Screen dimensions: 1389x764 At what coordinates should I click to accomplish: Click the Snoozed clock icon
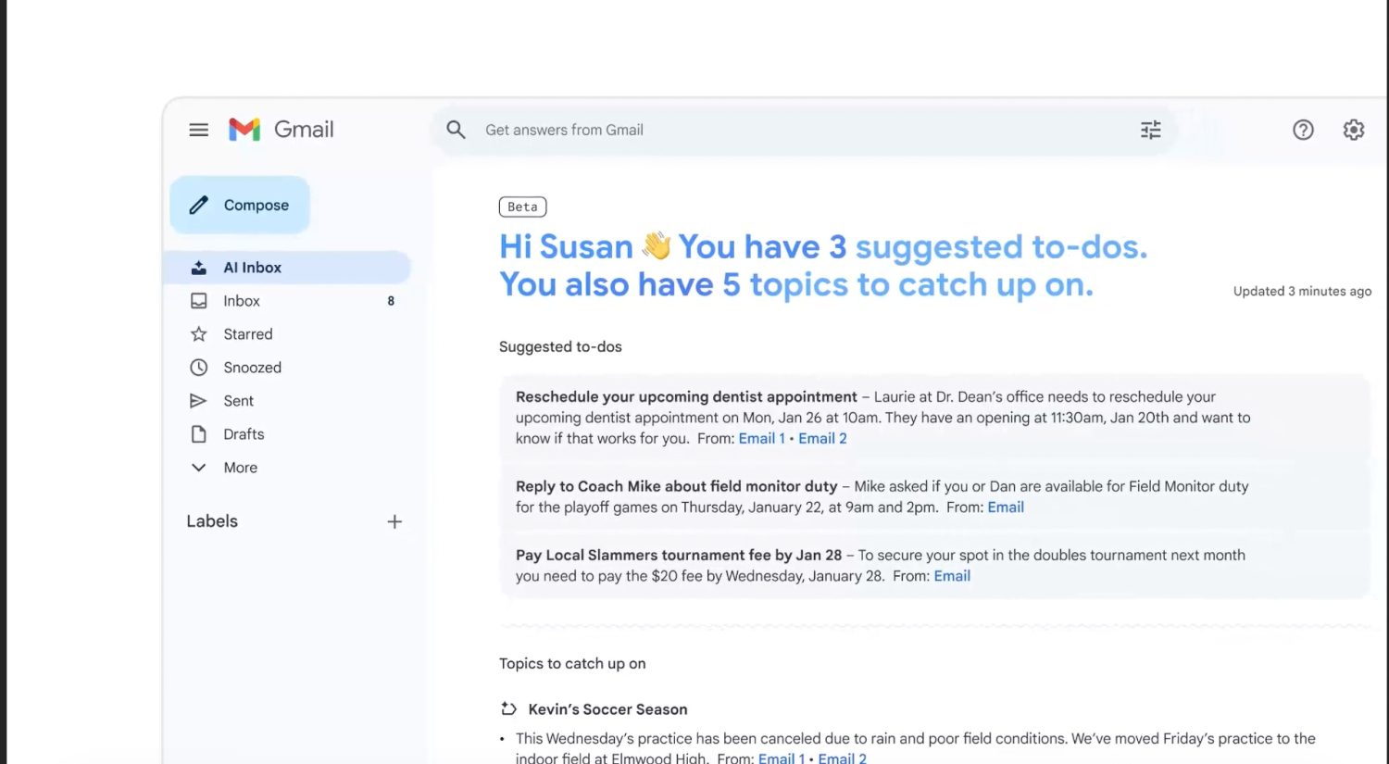click(x=198, y=367)
